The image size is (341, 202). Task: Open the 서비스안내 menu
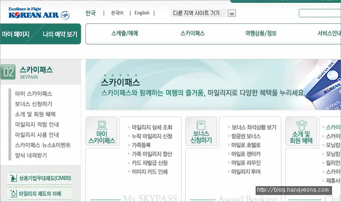click(x=329, y=33)
